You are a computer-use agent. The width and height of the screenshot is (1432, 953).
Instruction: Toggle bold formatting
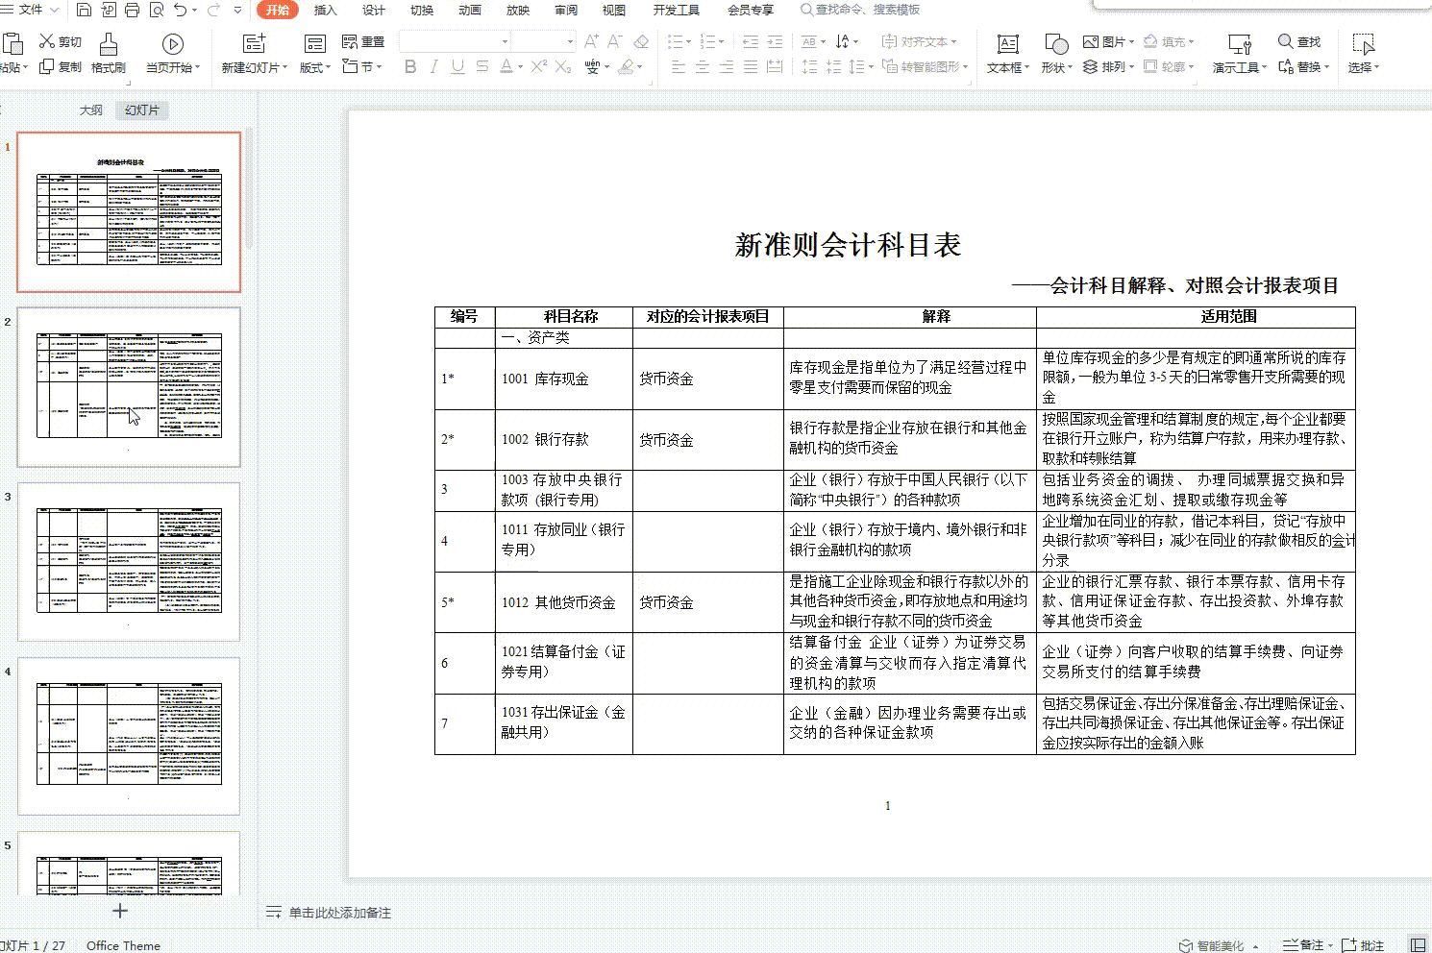click(410, 67)
